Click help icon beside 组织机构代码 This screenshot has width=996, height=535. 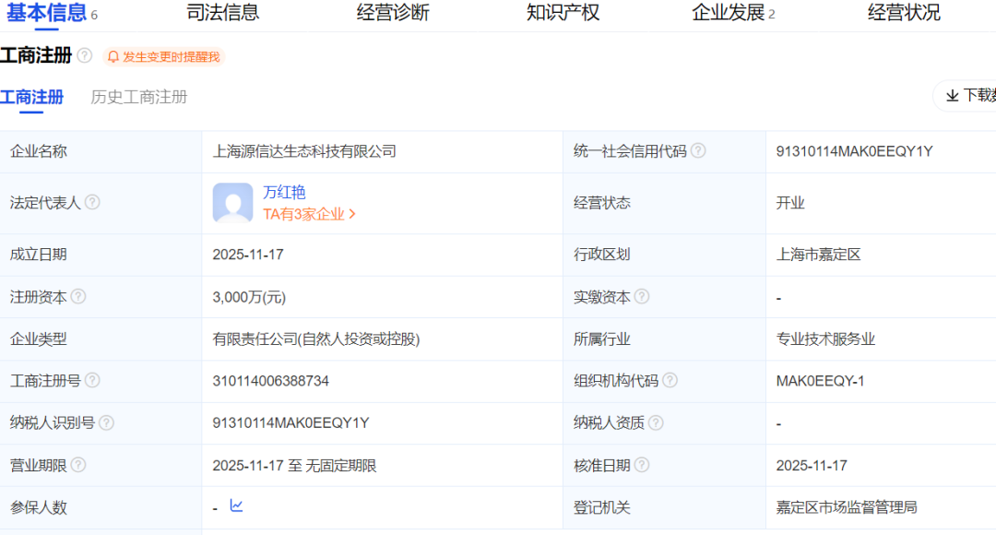tap(670, 381)
